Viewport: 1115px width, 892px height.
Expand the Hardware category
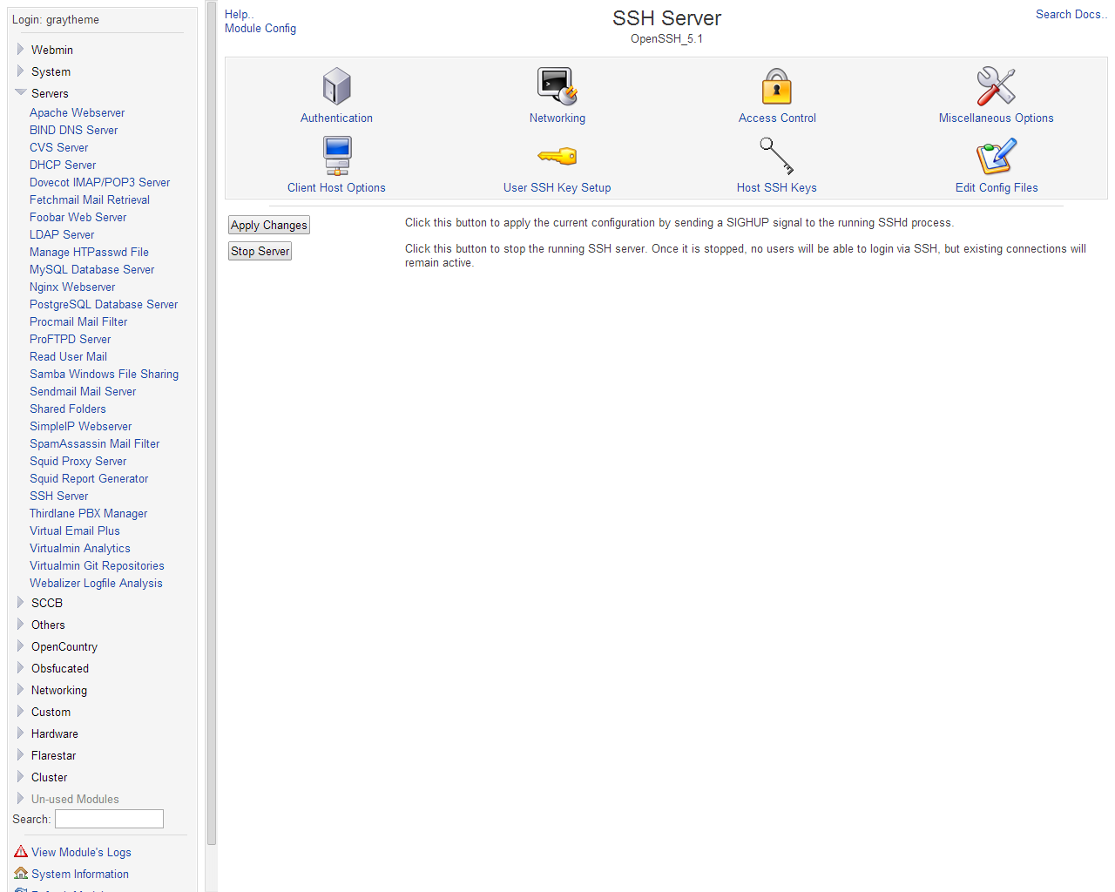(21, 733)
